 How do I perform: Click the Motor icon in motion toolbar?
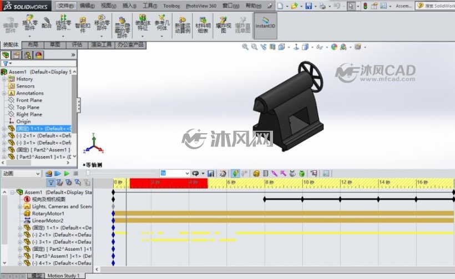[256, 174]
